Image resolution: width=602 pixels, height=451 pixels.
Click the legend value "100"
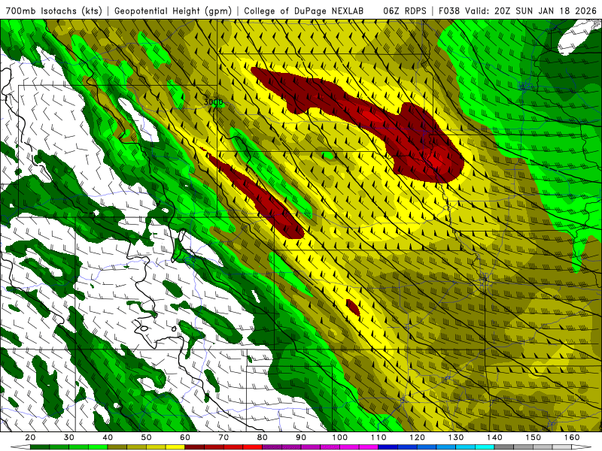pyautogui.click(x=340, y=437)
